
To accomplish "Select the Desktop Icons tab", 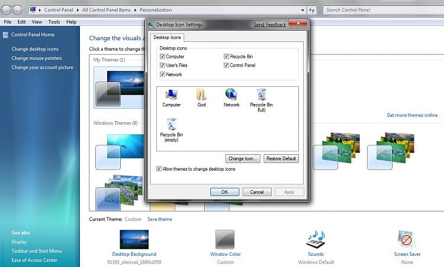I will (x=167, y=37).
